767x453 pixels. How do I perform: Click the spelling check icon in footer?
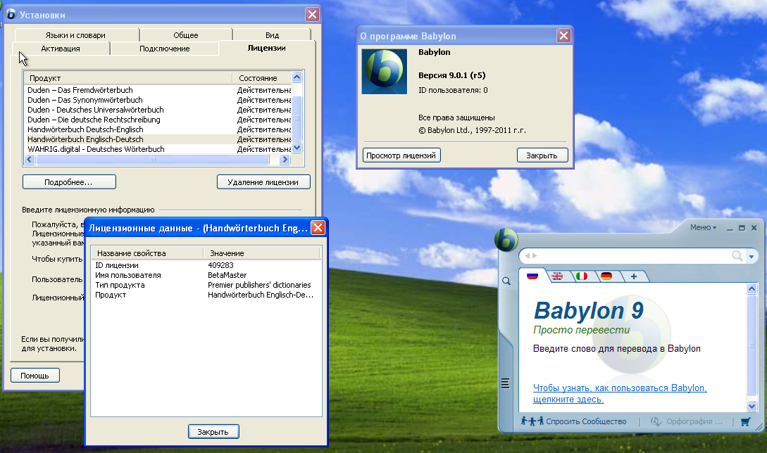tap(656, 421)
